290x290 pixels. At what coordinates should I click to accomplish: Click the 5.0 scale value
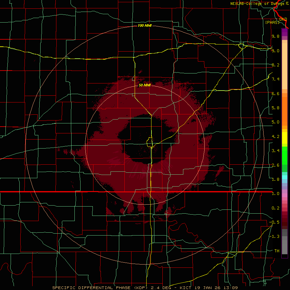pyautogui.click(x=275, y=122)
